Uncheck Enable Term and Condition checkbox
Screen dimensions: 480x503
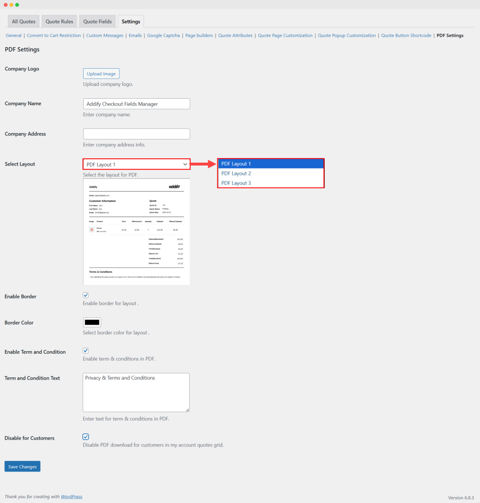[85, 351]
